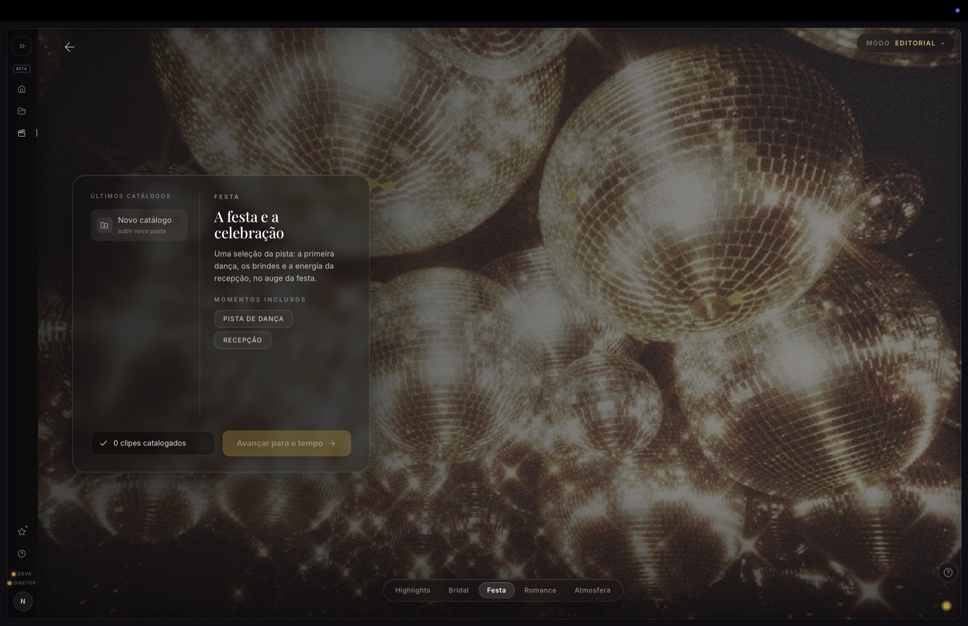Click the floating help icon bottom right
968x626 pixels.
point(948,572)
